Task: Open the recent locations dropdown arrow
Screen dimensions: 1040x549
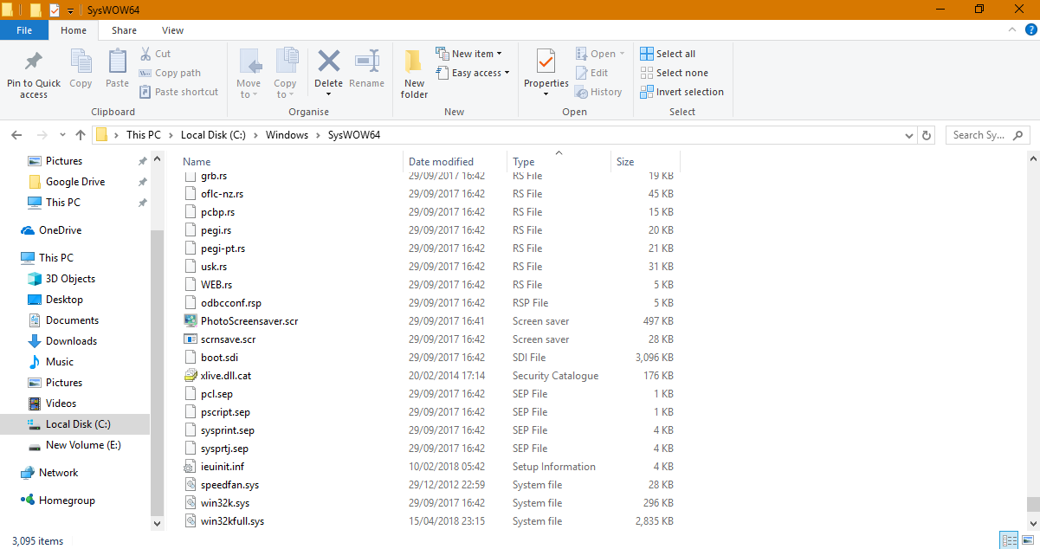Action: [61, 135]
